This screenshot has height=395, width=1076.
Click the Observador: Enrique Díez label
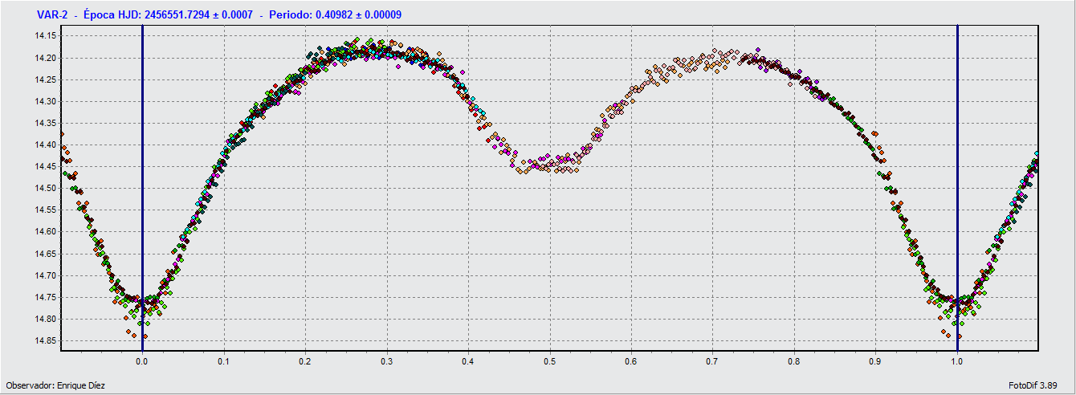[x=55, y=386]
